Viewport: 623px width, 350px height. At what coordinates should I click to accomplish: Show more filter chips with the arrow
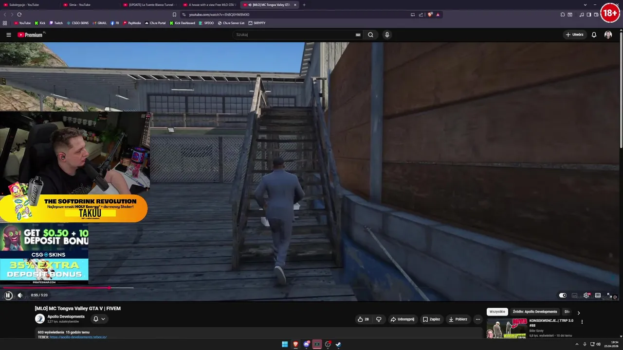coord(578,313)
